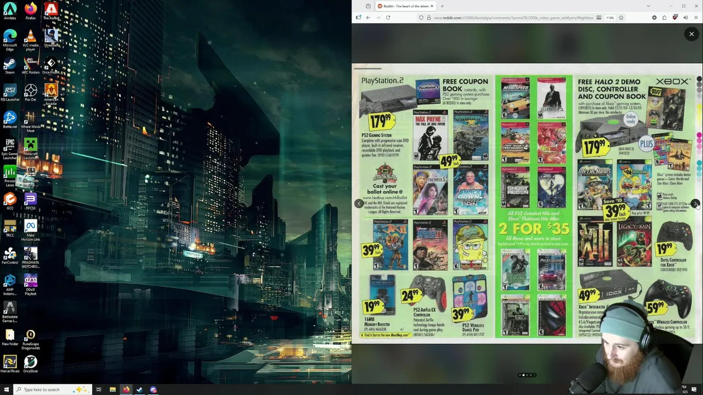Open the TRCC desktop icon
Image resolution: width=703 pixels, height=395 pixels.
(10, 228)
